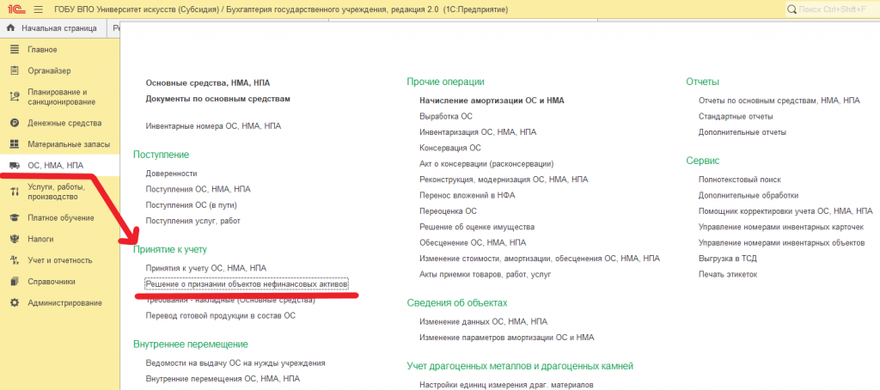
Task: Click the Главное section icon
Action: pos(15,49)
